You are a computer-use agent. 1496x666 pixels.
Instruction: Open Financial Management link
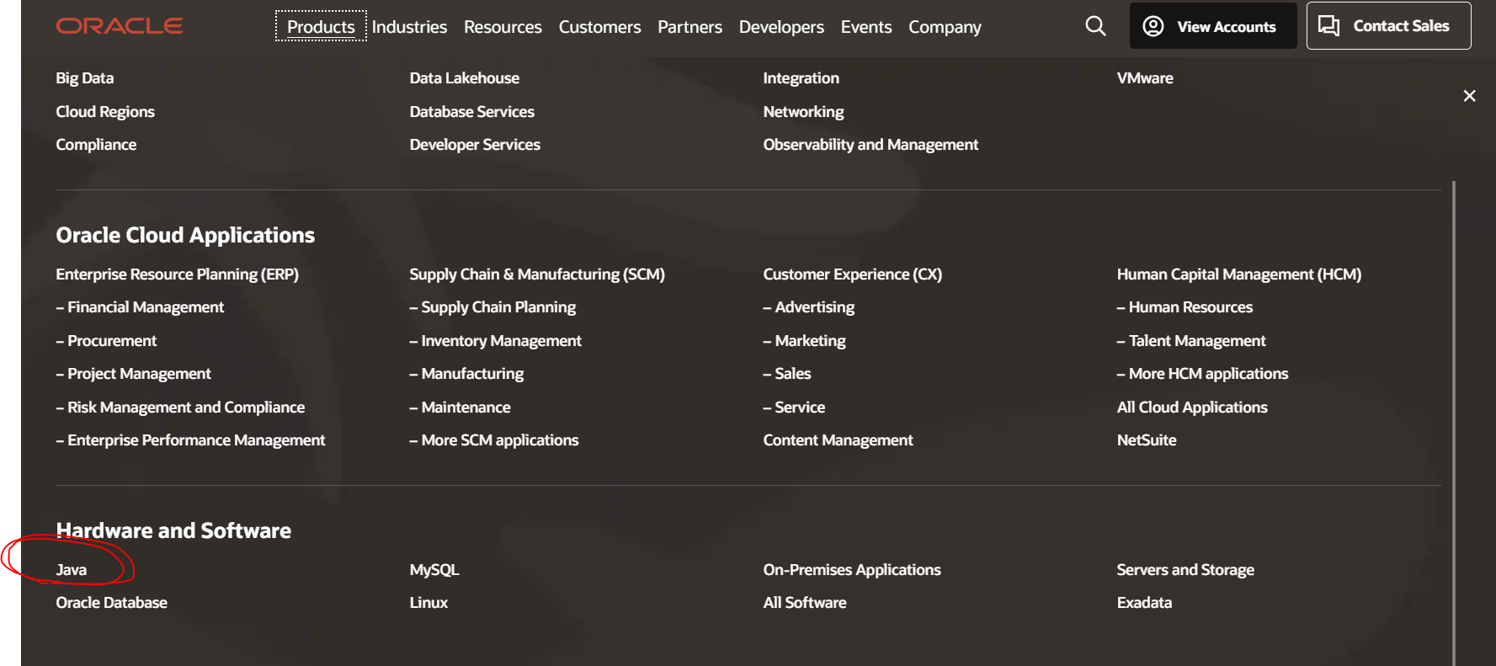tap(140, 307)
